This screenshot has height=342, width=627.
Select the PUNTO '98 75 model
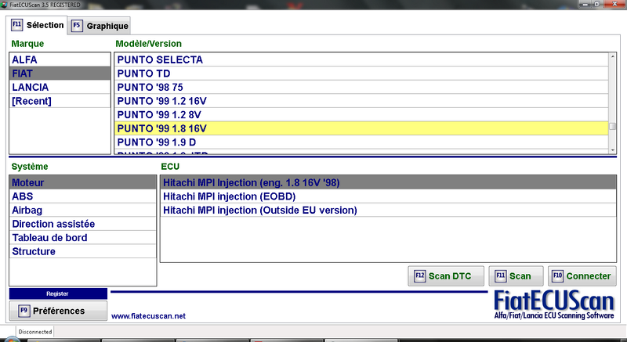pos(361,87)
